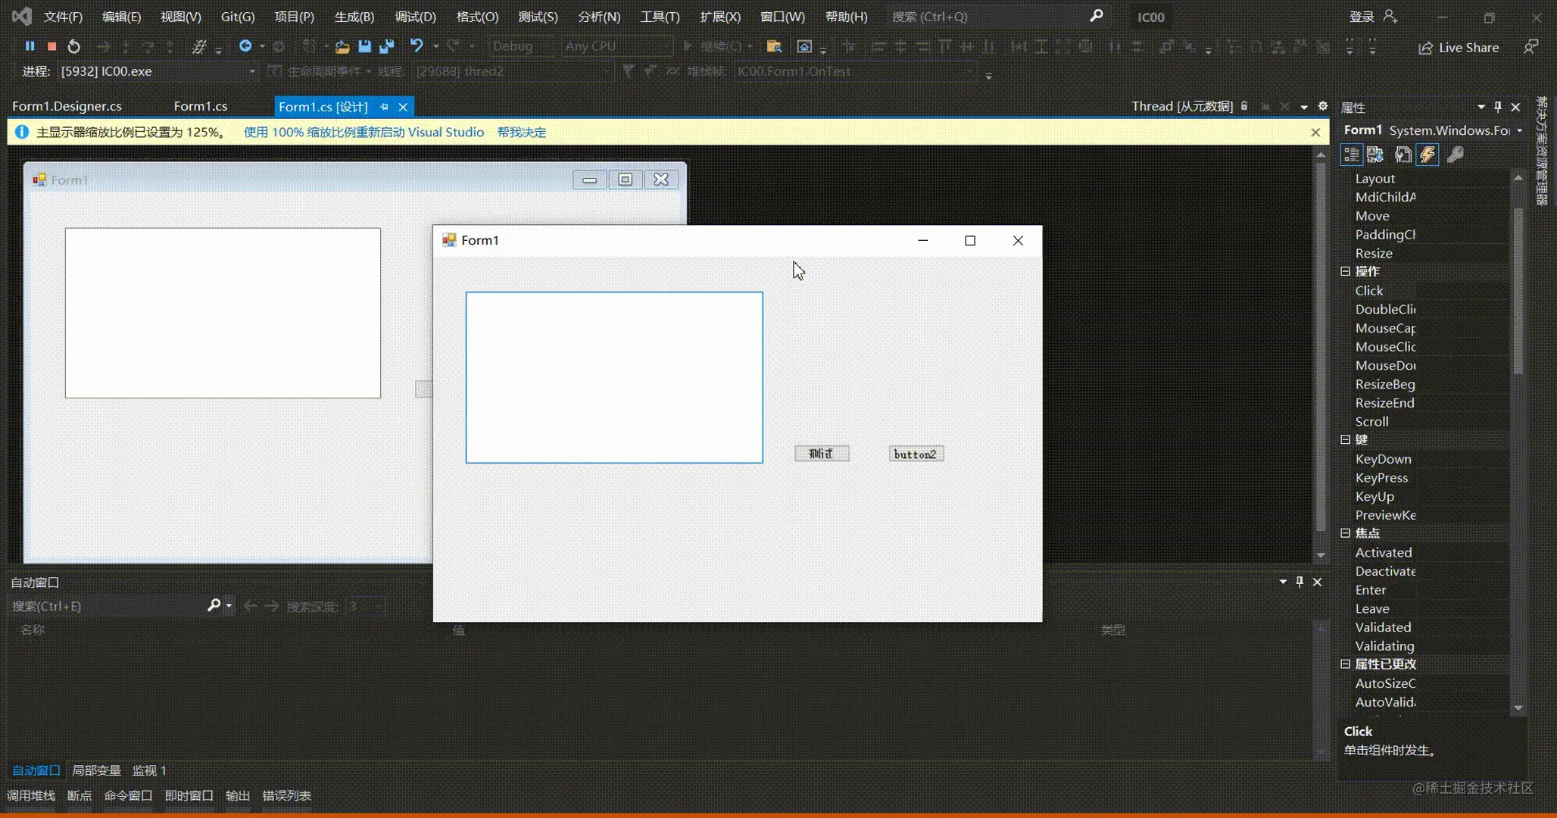Click inside the white text area on Form1
1557x818 pixels.
pos(613,377)
